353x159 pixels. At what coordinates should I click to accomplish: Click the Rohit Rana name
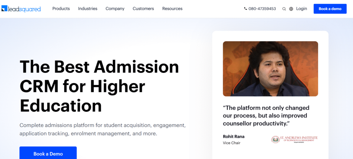234,136
